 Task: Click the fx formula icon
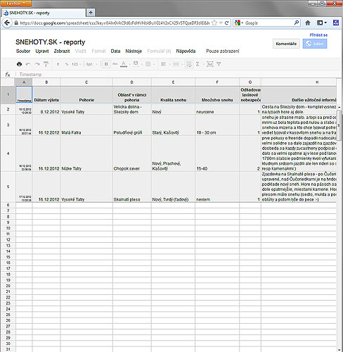point(8,75)
